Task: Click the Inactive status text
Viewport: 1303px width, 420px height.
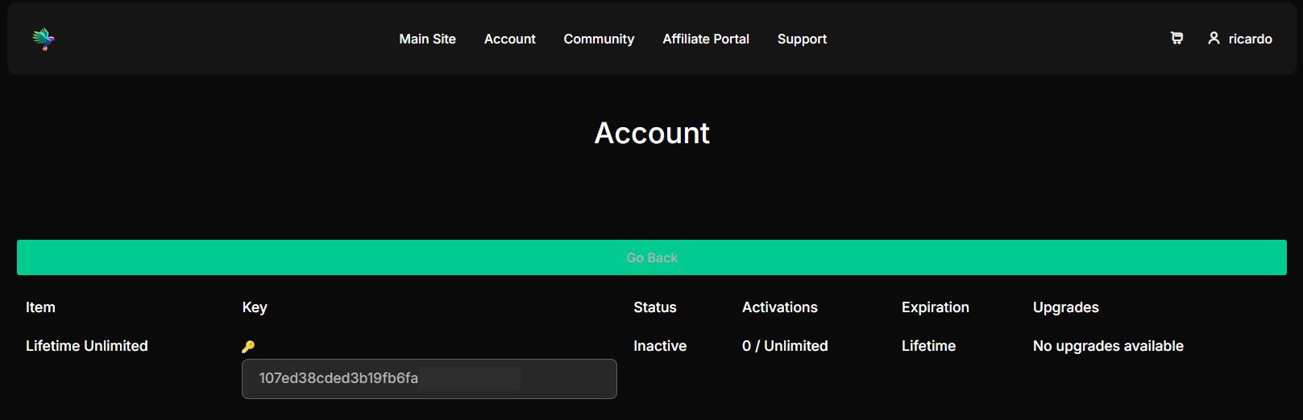Action: coord(660,346)
